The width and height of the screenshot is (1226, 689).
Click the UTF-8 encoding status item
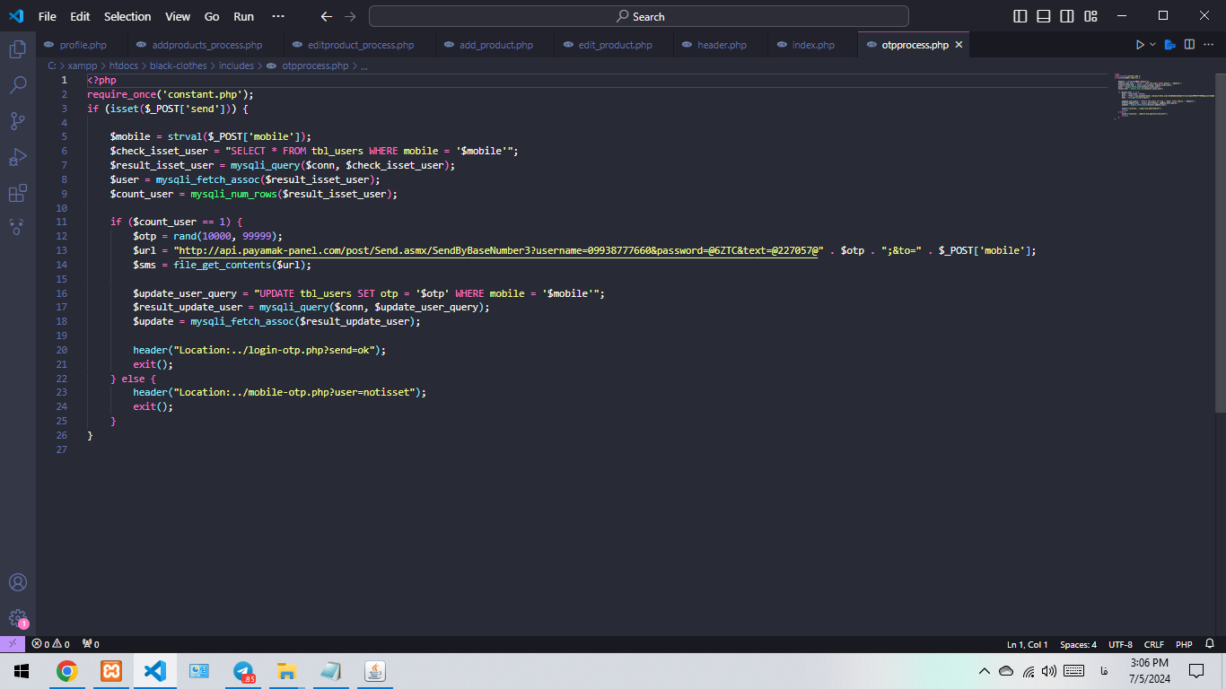click(x=1120, y=644)
